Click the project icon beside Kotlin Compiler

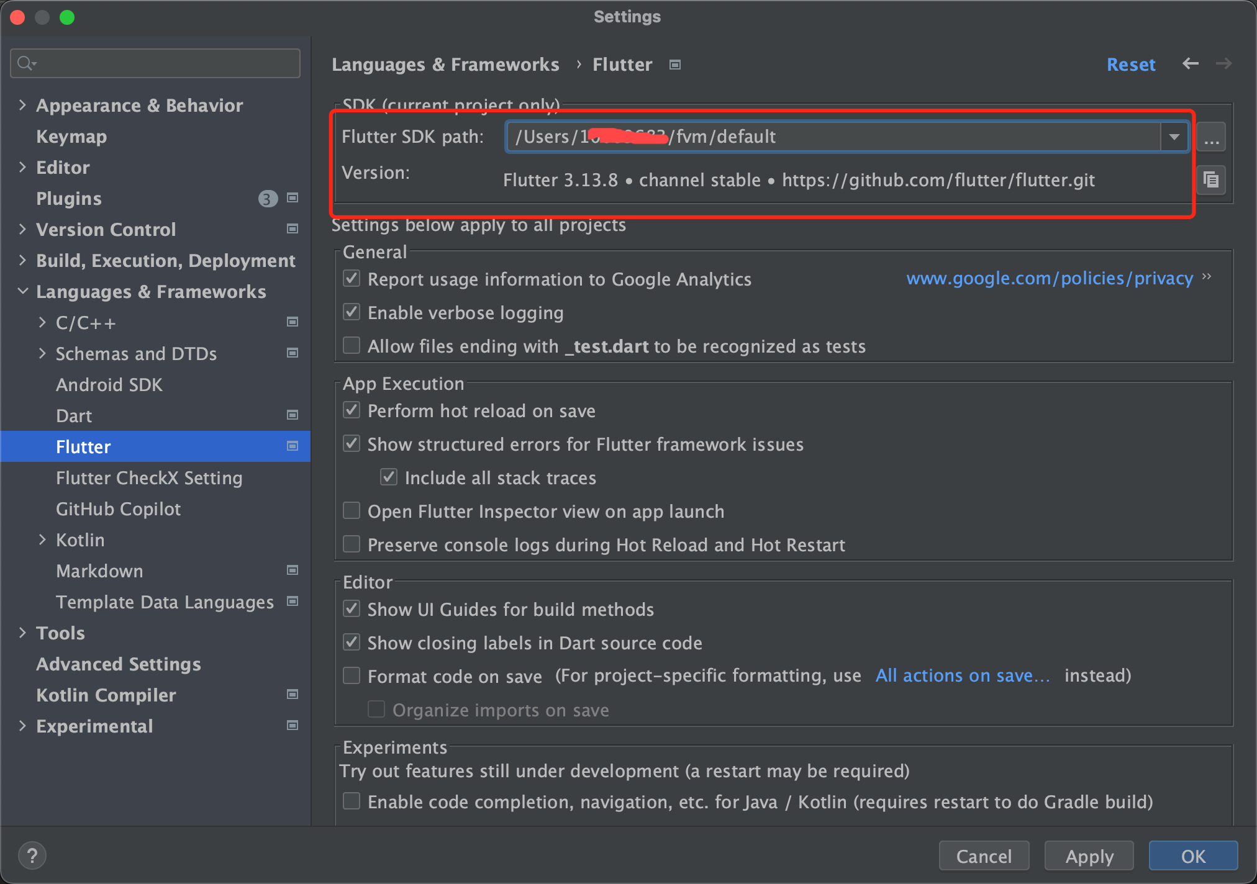coord(293,695)
